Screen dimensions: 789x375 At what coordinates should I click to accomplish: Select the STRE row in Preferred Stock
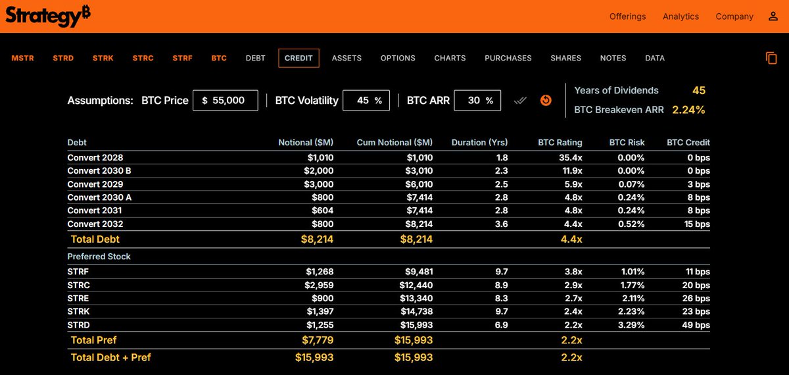[389, 298]
